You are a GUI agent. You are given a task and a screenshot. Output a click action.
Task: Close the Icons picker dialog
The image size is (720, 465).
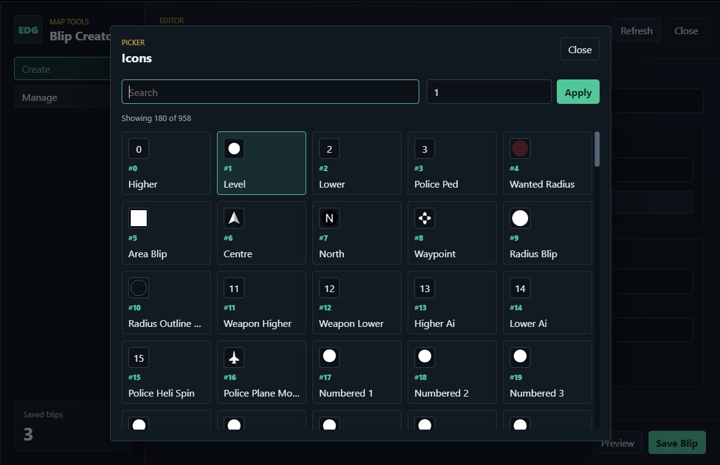click(579, 49)
